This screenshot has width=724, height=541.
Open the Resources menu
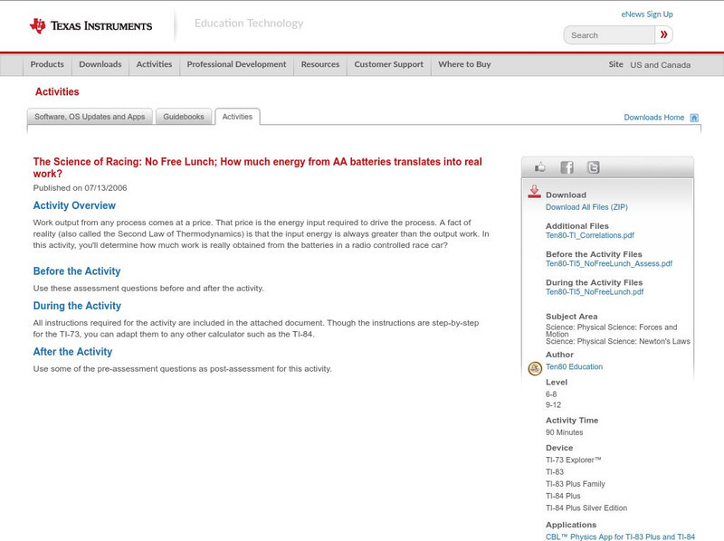(x=320, y=64)
